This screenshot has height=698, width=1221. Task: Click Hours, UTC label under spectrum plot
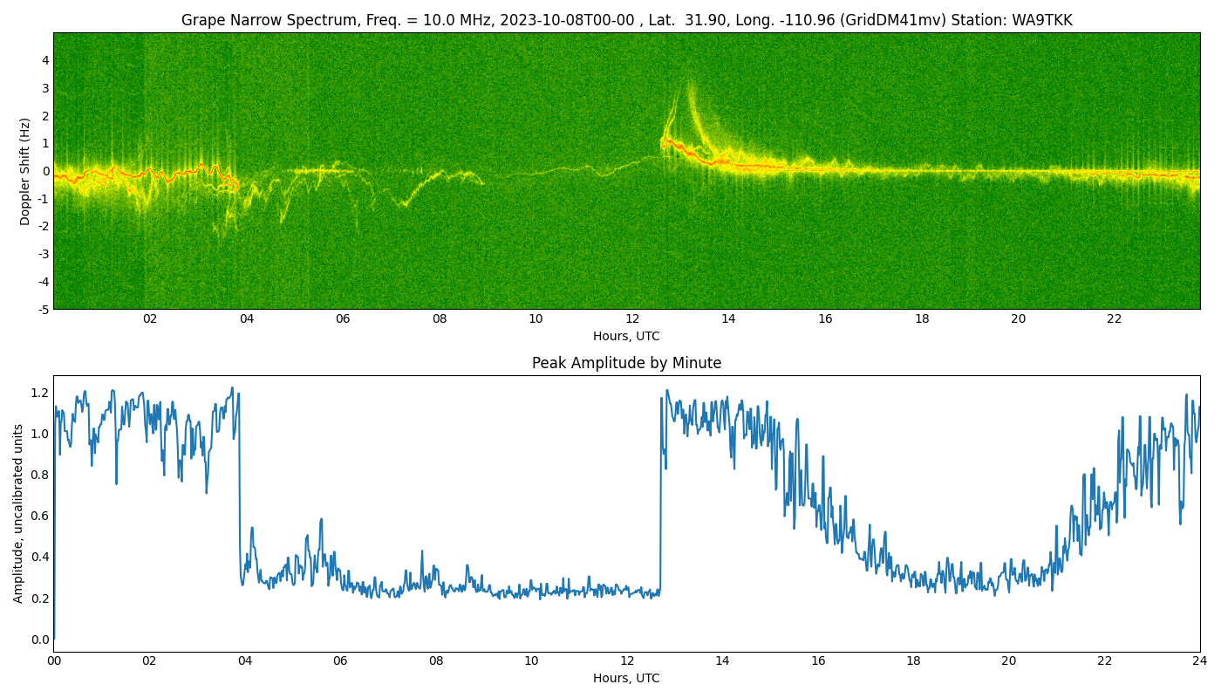coord(626,336)
